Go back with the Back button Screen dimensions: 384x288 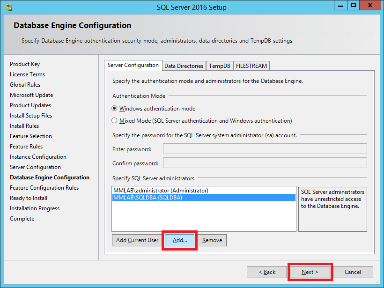(267, 272)
